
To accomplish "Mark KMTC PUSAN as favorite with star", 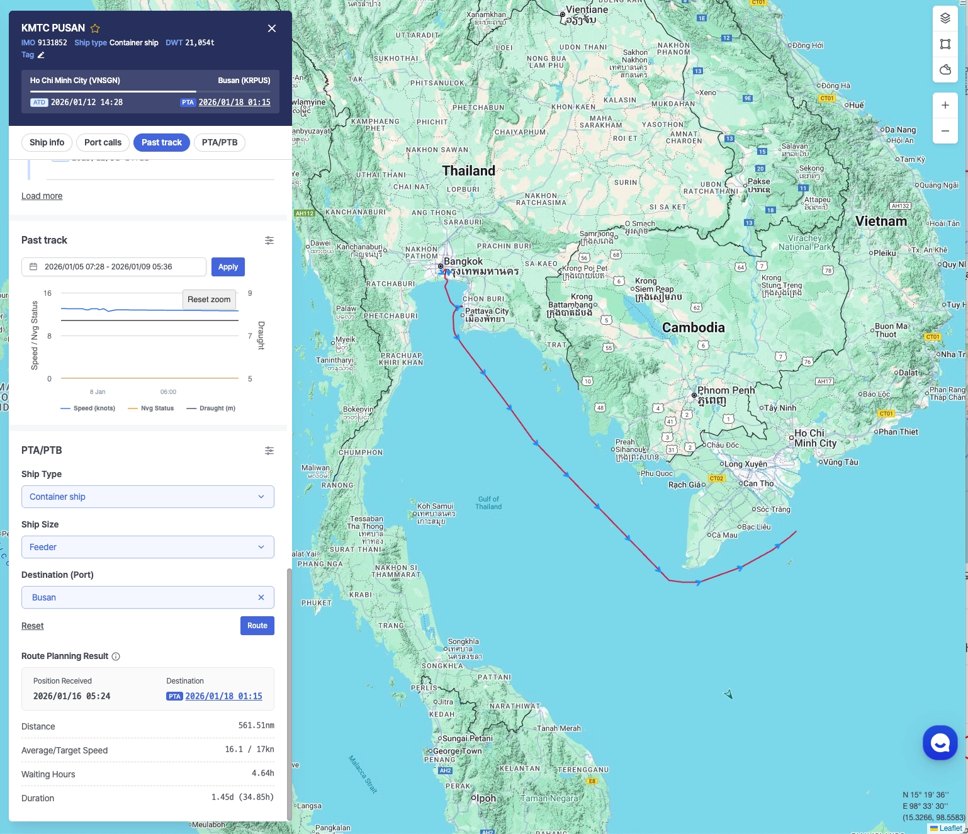I will point(95,28).
